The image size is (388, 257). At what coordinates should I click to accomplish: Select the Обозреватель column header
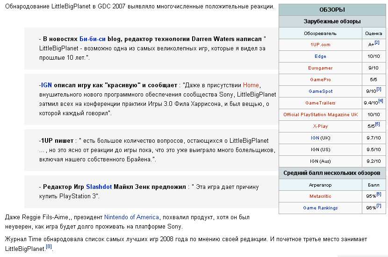point(320,33)
